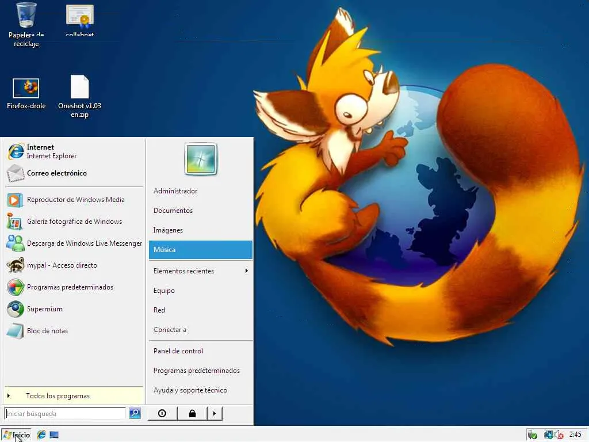This screenshot has width=589, height=442.
Task: Launch Reproductor de Windows Media
Action: [x=74, y=200]
